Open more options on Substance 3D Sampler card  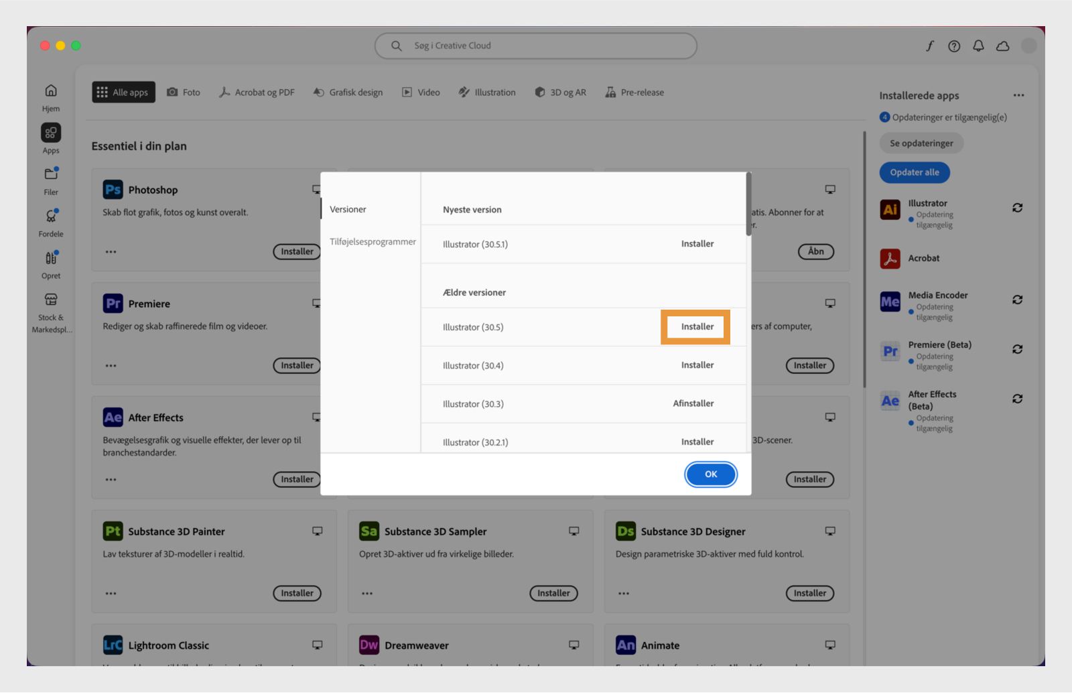(367, 594)
